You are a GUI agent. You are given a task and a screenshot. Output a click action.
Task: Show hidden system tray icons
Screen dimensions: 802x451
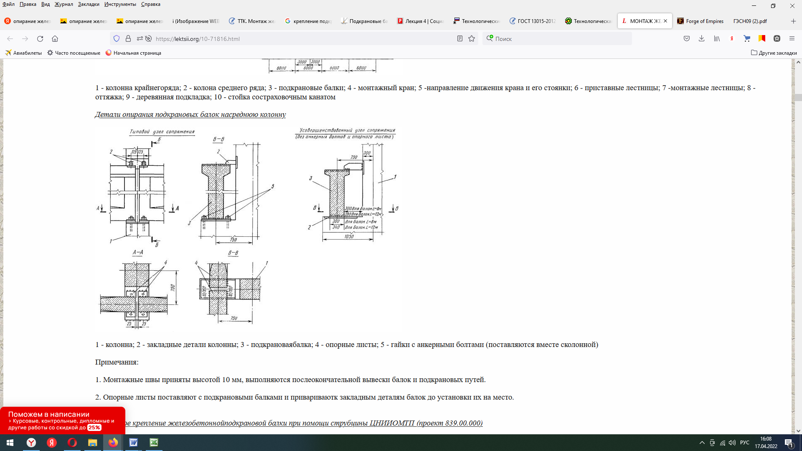(702, 443)
